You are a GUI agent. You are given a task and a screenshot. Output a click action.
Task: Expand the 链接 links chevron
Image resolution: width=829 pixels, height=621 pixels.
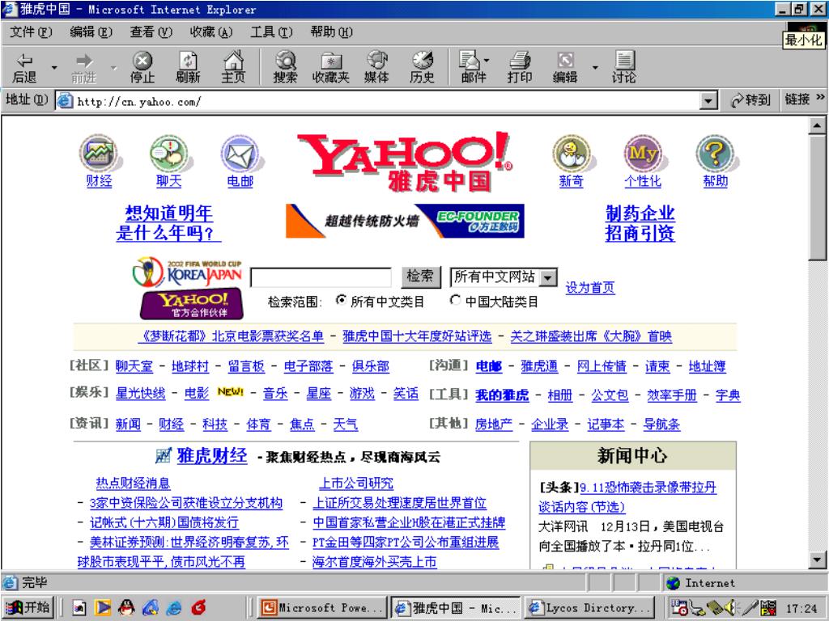[x=821, y=98]
